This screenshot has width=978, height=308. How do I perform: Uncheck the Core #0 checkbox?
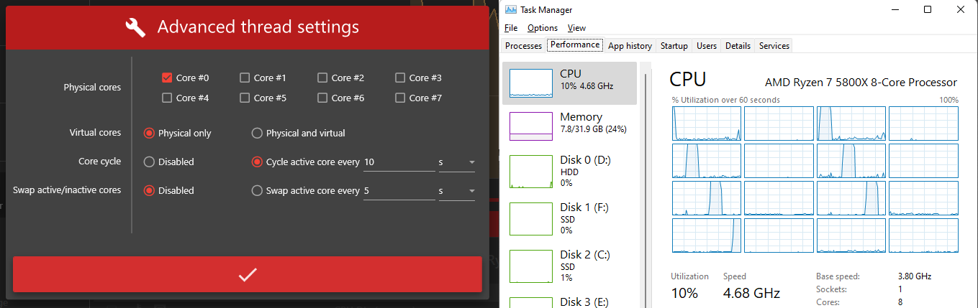(167, 78)
